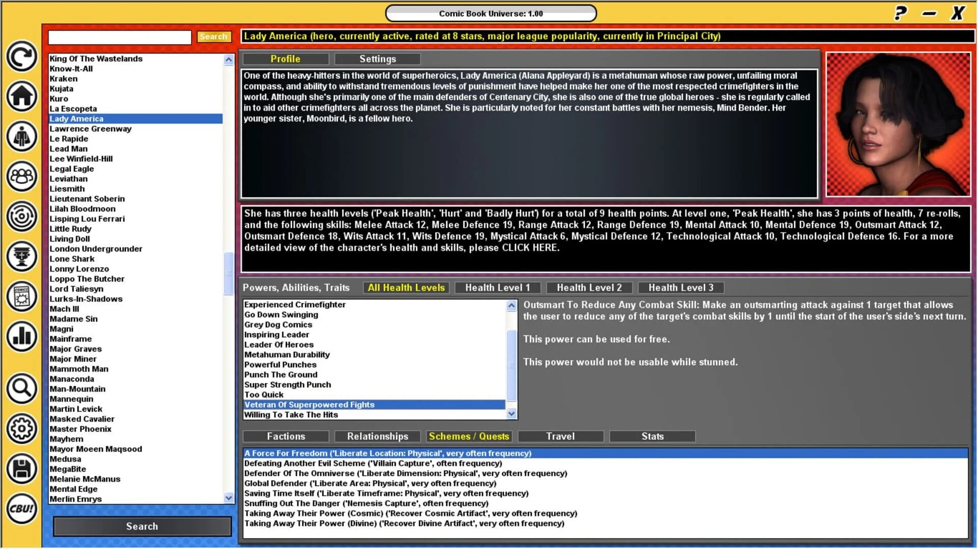Click the magnifying glass search icon
This screenshot has height=549, width=978.
coord(21,388)
